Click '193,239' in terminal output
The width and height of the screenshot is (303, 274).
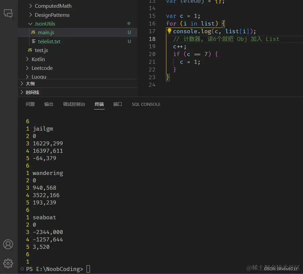(x=44, y=202)
